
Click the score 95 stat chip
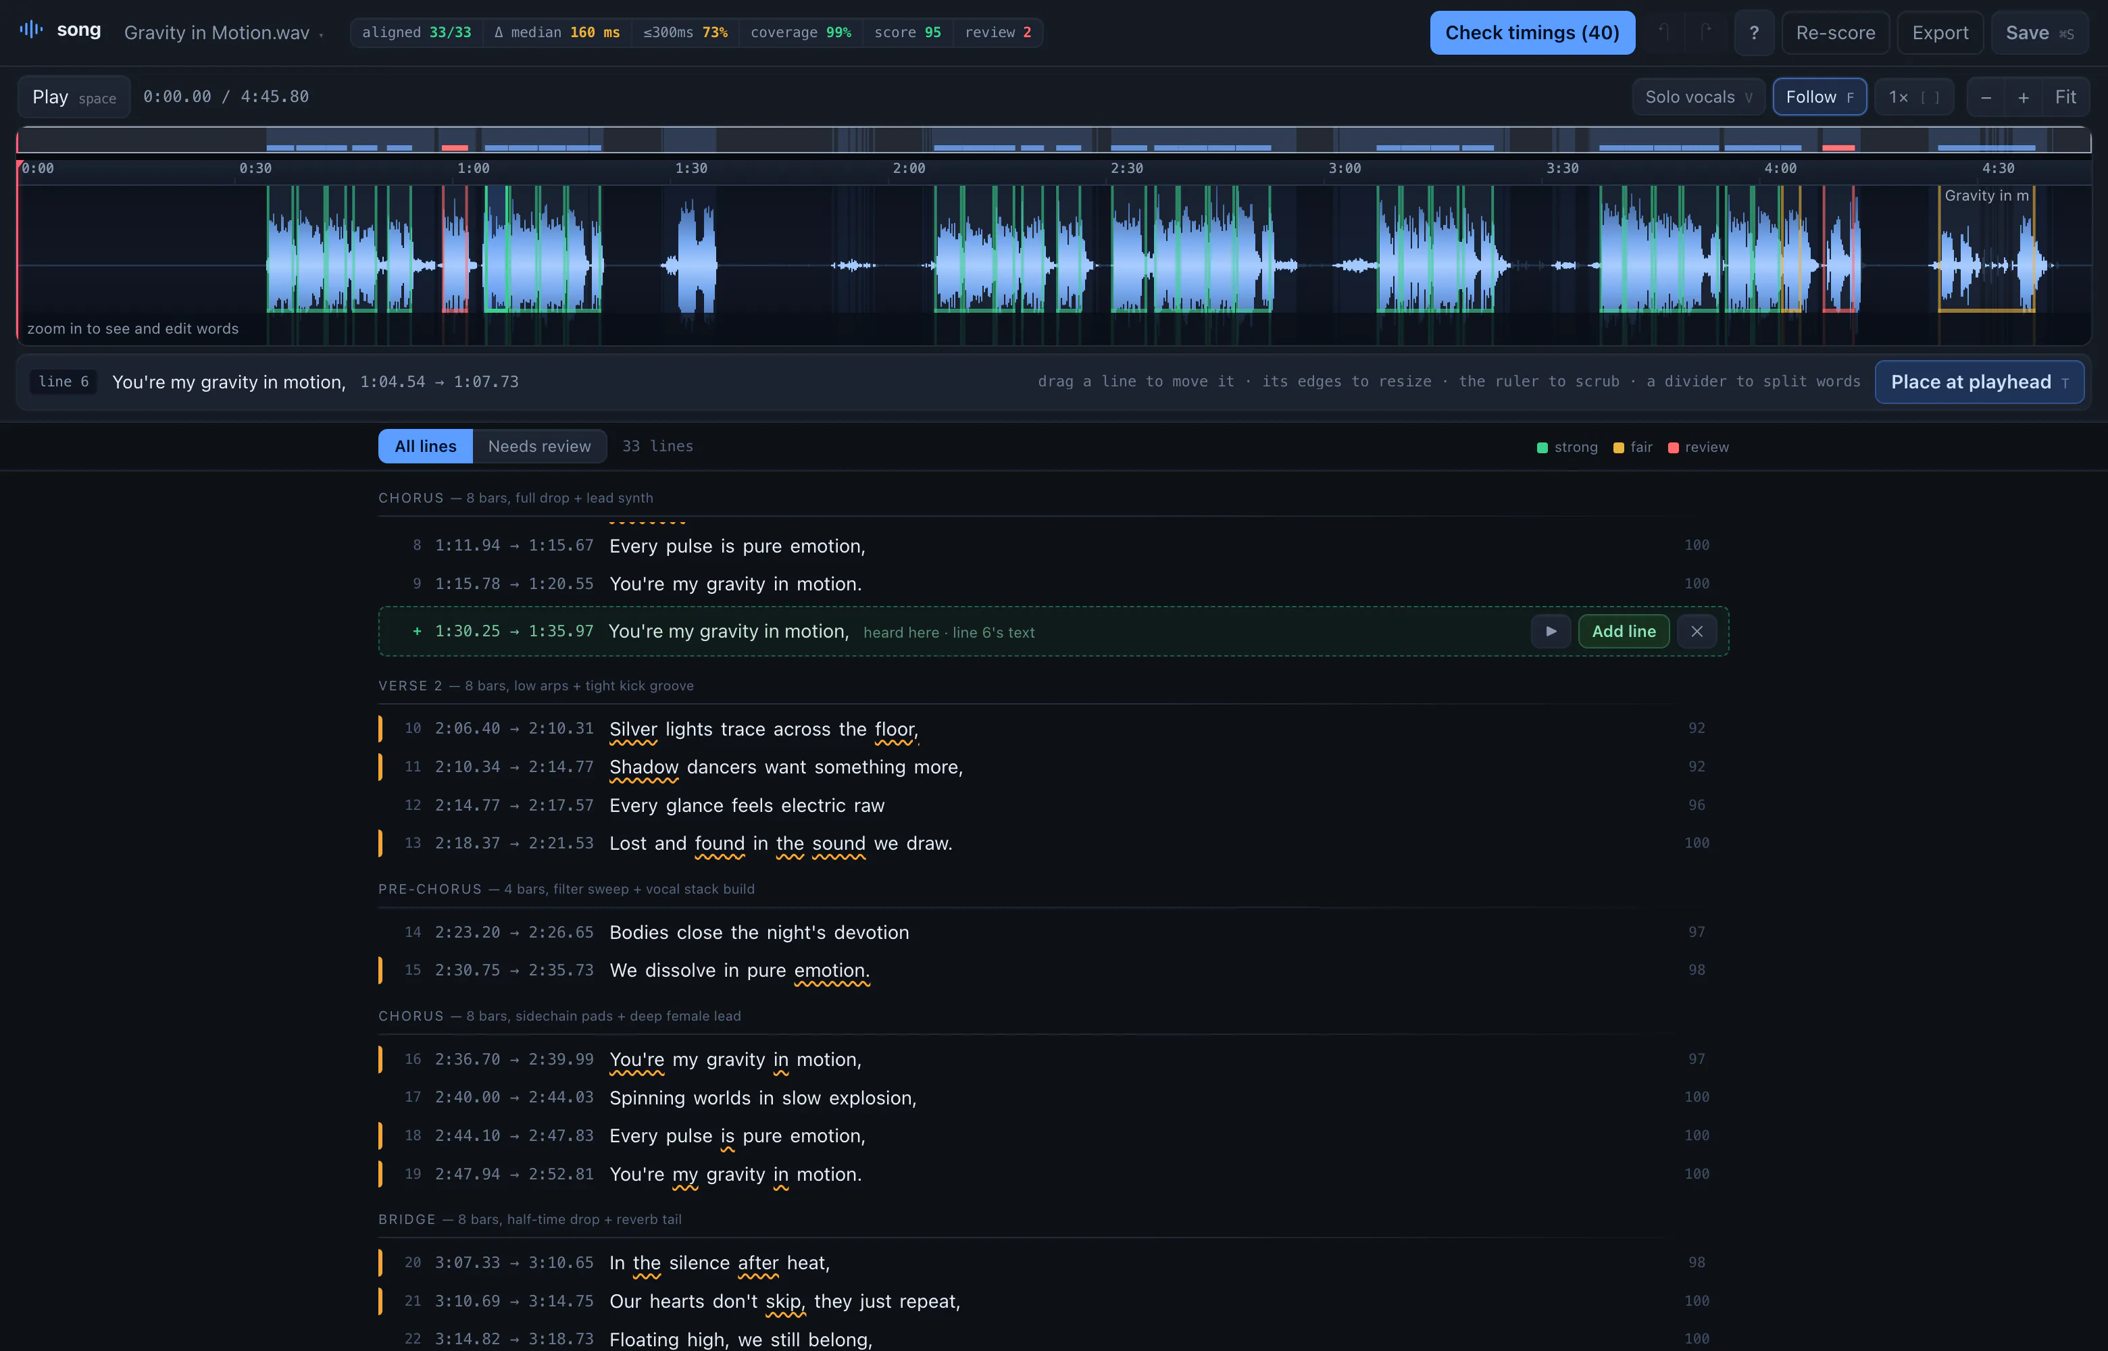click(x=907, y=32)
